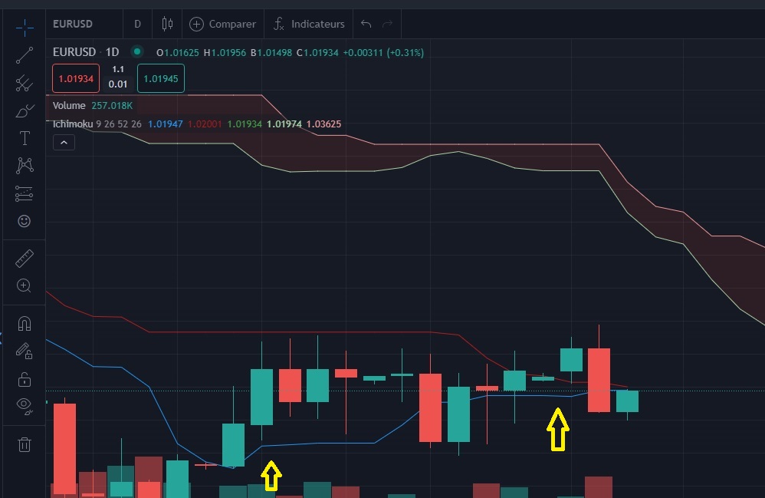
Task: Select the Ichimoku indicator legend
Action: [73, 124]
